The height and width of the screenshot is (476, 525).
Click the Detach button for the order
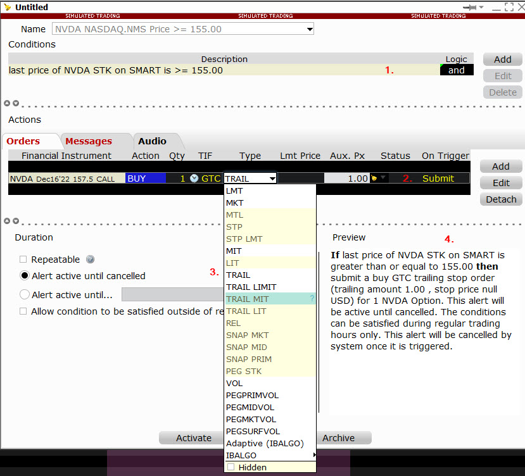click(x=501, y=199)
